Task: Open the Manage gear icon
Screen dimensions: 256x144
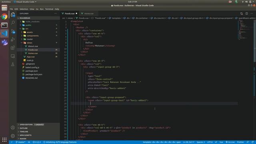Action: click(13, 136)
